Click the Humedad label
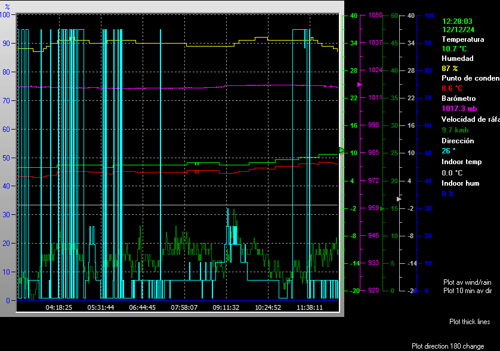The image size is (500, 351). point(457,59)
